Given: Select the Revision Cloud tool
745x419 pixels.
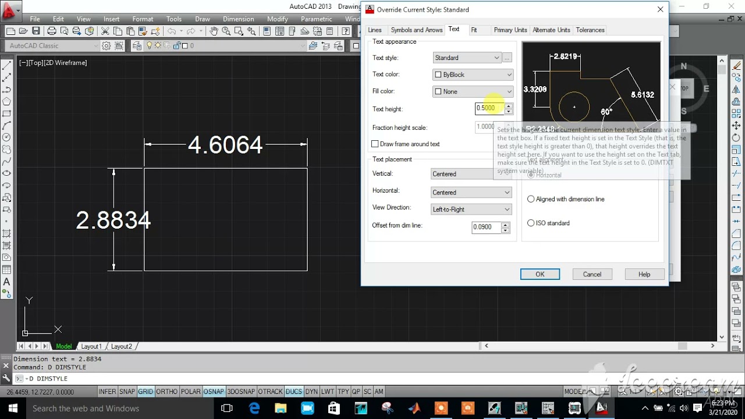Looking at the screenshot, I should [x=7, y=150].
